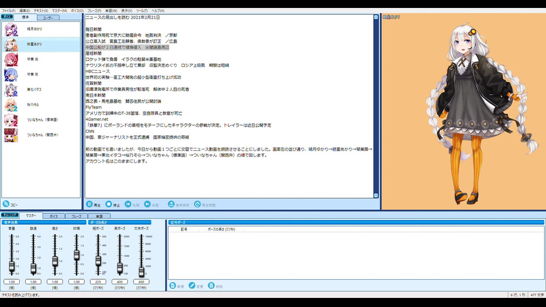Open the 編集(E) menu
Screen dimensions: 546x307
tap(24, 11)
